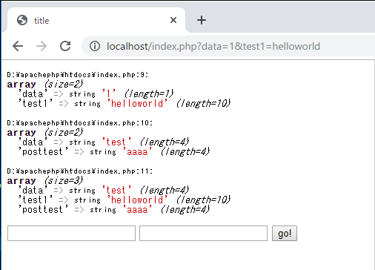Screen dimensions: 375x270
Task: Click 'helloworld' value in the first array
Action: (x=138, y=103)
